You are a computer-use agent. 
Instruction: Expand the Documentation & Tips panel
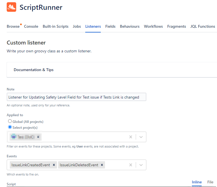pyautogui.click(x=112, y=70)
